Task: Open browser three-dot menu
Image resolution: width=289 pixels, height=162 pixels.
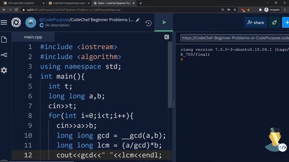Action: tap(285, 10)
